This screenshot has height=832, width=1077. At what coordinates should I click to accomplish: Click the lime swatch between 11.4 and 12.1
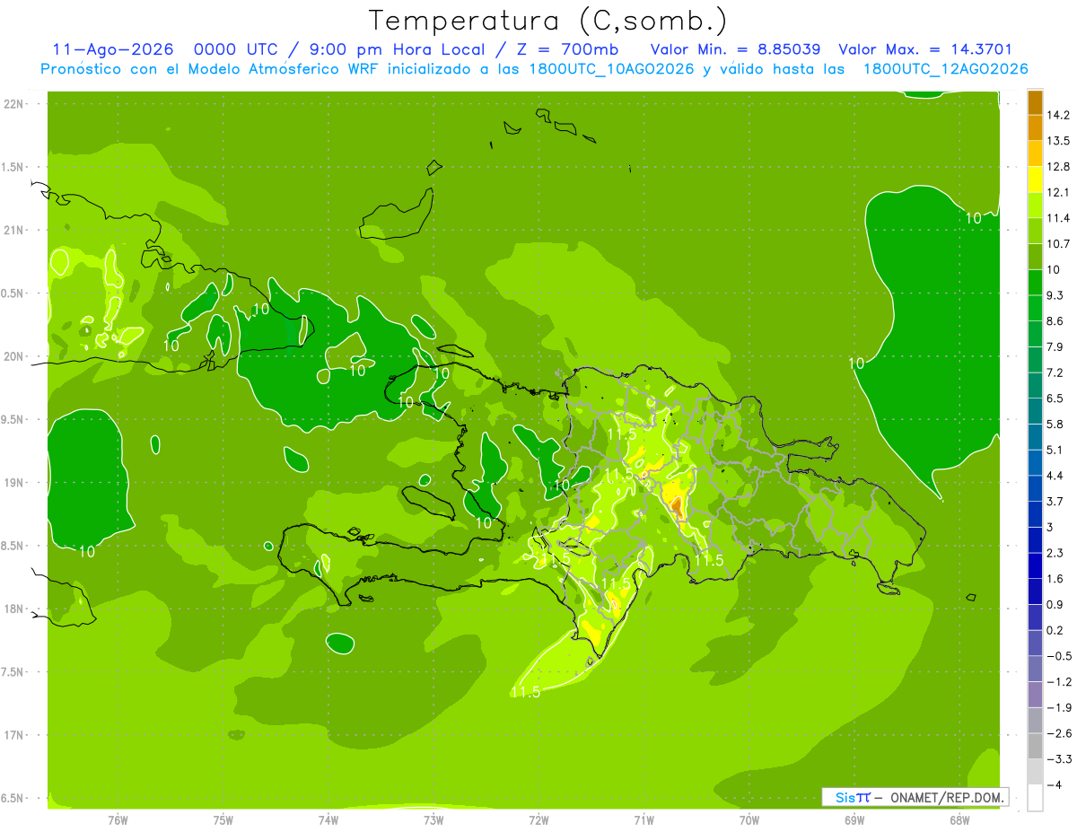pyautogui.click(x=1035, y=205)
